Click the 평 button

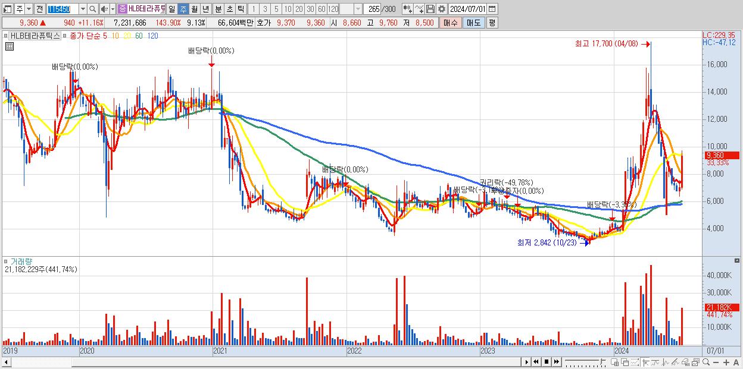pyautogui.click(x=492, y=23)
